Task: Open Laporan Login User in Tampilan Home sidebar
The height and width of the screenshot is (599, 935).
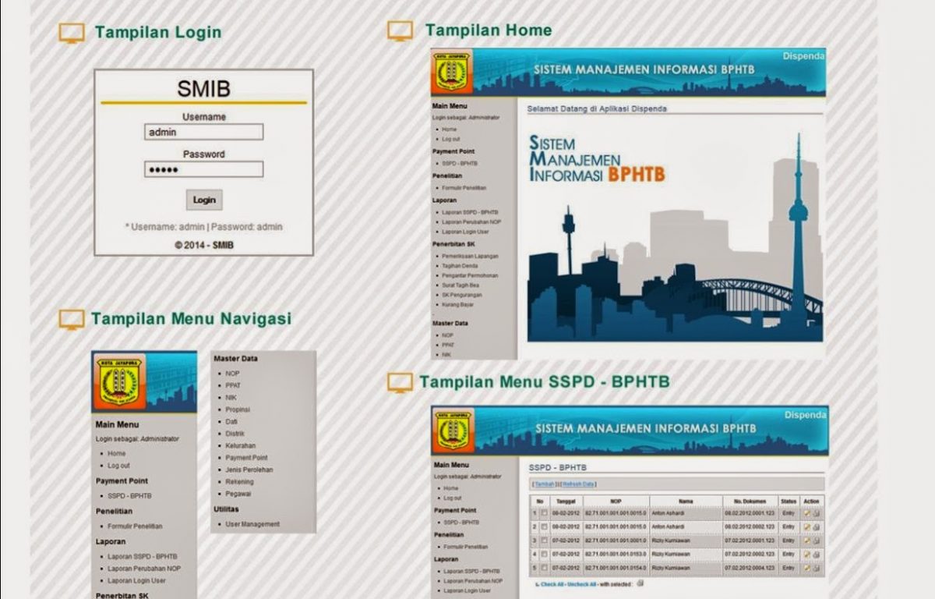Action: (x=466, y=232)
